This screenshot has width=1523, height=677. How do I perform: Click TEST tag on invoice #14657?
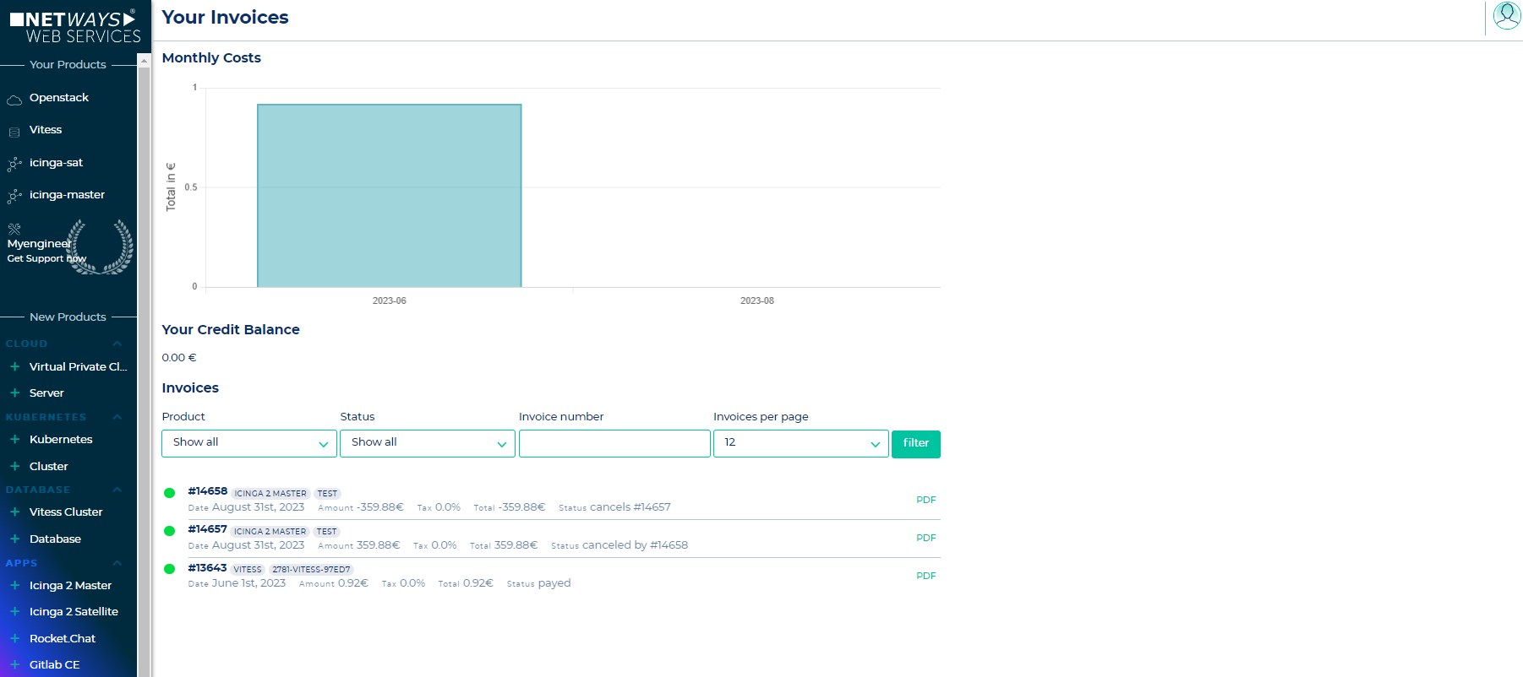pyautogui.click(x=326, y=531)
